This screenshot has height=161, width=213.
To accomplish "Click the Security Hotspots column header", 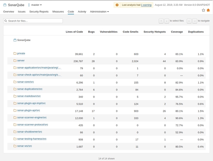I will coord(154,32).
